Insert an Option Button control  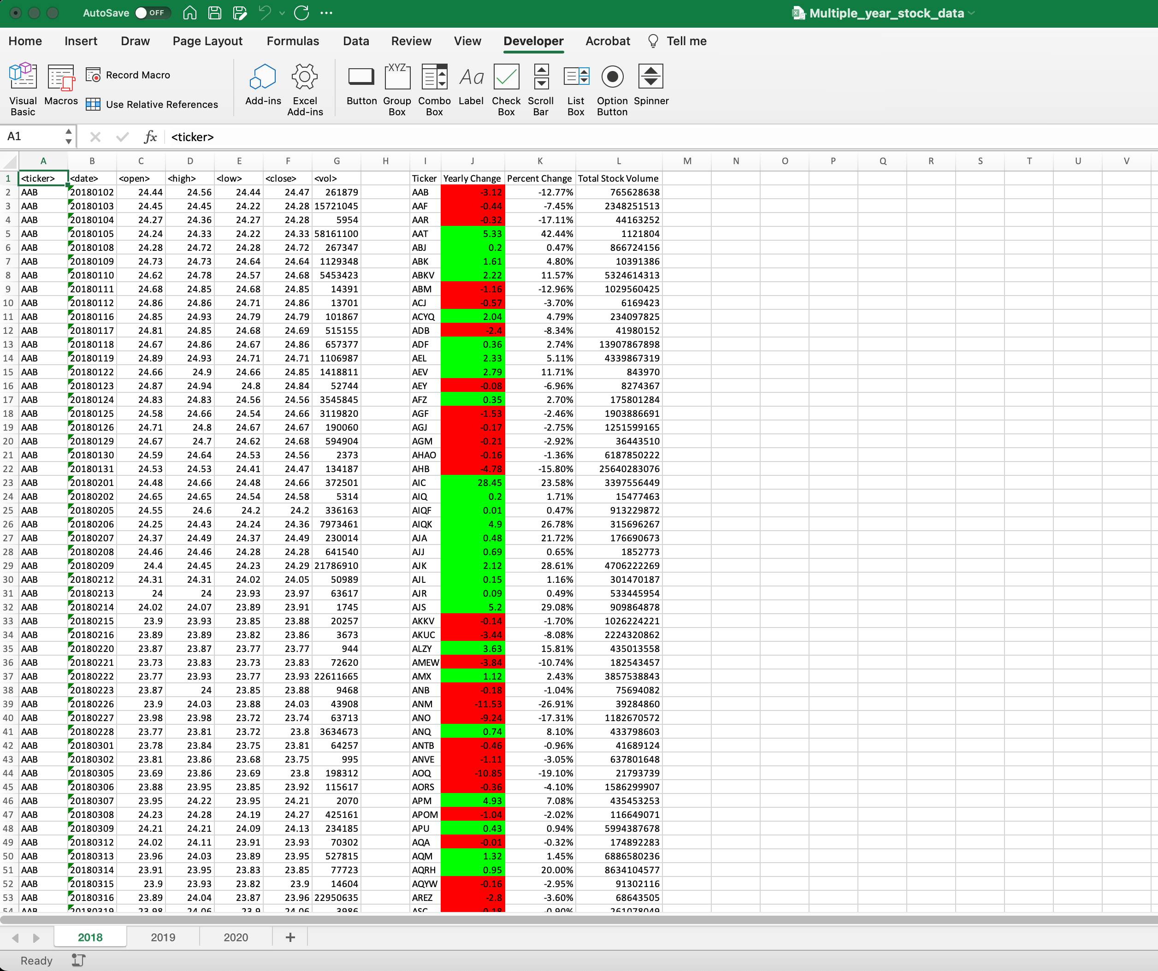(x=612, y=88)
